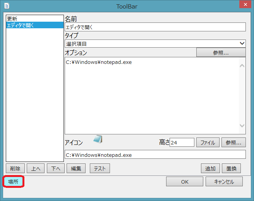Click 参照... button next to オプション

point(221,53)
